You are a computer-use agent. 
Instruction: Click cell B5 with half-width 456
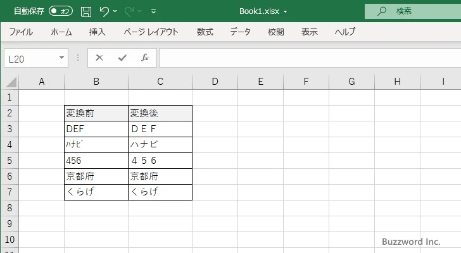(96, 161)
